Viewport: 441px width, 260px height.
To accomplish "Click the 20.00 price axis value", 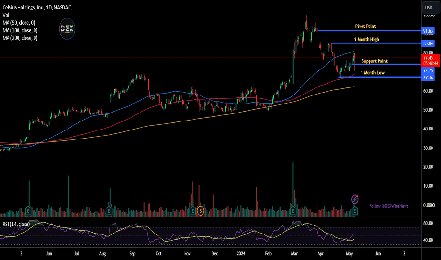I will click(428, 167).
